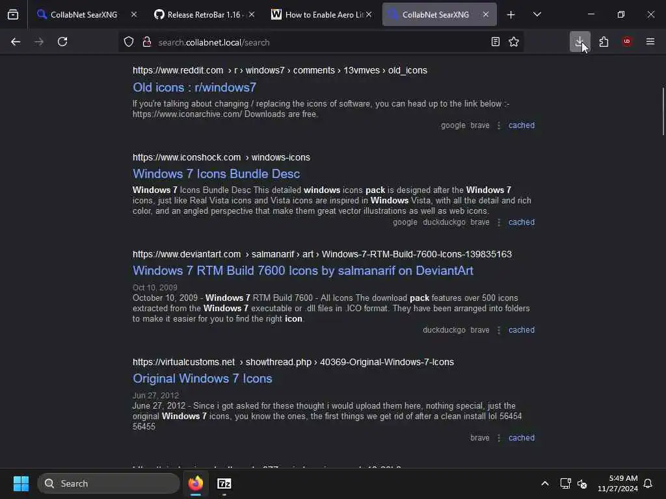Click the taskbar Search box
The image size is (666, 499).
[x=109, y=483]
